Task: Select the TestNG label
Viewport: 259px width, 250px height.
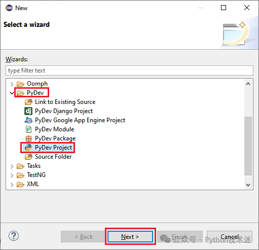Action: (36, 175)
